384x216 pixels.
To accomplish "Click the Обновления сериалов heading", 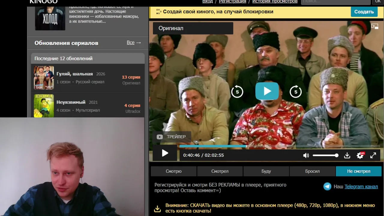I will point(66,43).
